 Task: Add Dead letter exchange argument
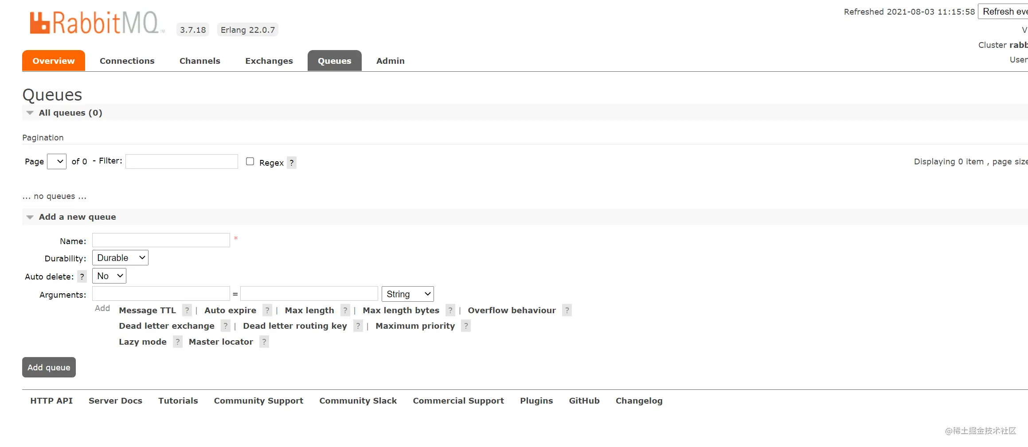point(167,326)
